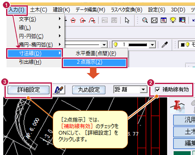Open the 入力(I) menu
Viewport: 195px width, 155px height.
pos(17,10)
